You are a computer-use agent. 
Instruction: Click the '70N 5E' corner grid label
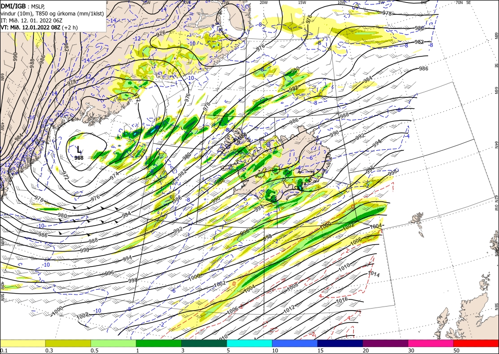(463, 2)
